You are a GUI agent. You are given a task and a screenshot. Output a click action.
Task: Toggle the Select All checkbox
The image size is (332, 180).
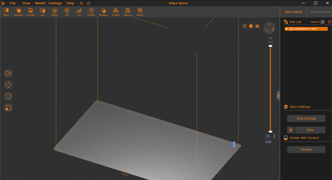click(x=323, y=22)
